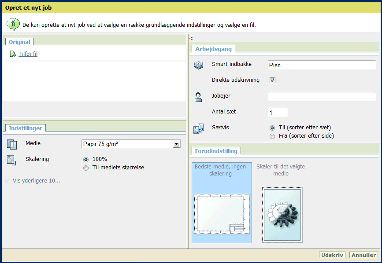Click the Smart-indbakke inbox tray icon
This screenshot has width=382, height=263.
pos(198,65)
